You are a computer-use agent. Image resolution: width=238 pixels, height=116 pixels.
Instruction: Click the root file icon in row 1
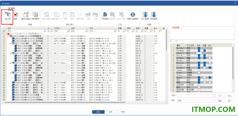8,34
